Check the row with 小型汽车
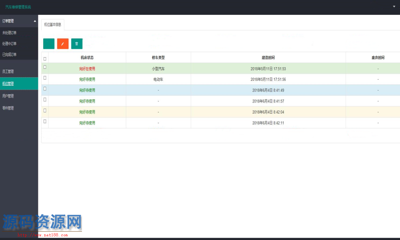400x240 pixels. tap(45, 67)
